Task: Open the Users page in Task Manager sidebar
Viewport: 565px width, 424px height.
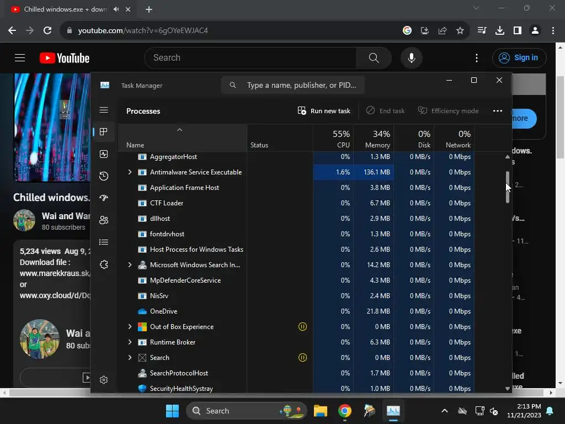Action: [x=104, y=220]
